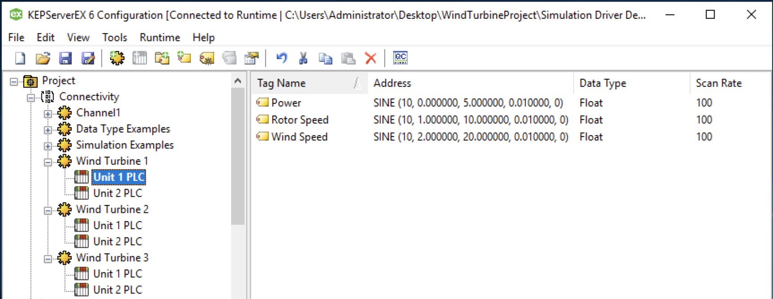Click the tag icon beside Wind Speed
Image resolution: width=773 pixels, height=299 pixels.
click(262, 137)
